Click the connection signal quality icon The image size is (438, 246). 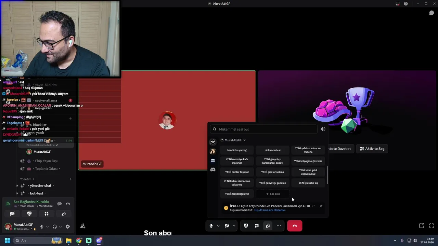click(x=8, y=204)
